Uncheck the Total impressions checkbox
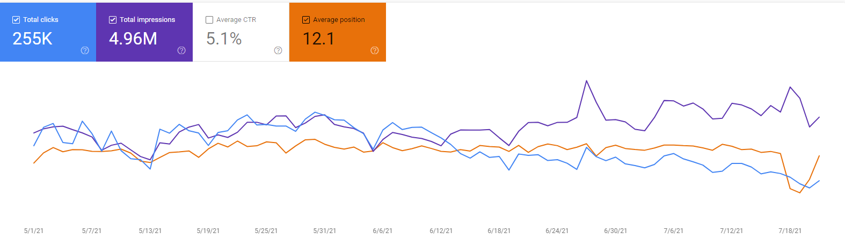This screenshot has height=247, width=845. tap(113, 20)
